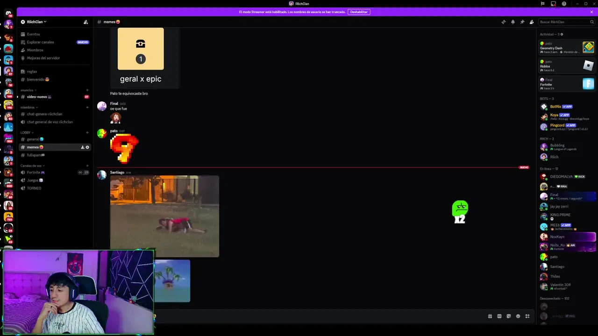Screen dimensions: 598x336
Task: Show pinned messages with the pin icon
Action: coord(522,22)
